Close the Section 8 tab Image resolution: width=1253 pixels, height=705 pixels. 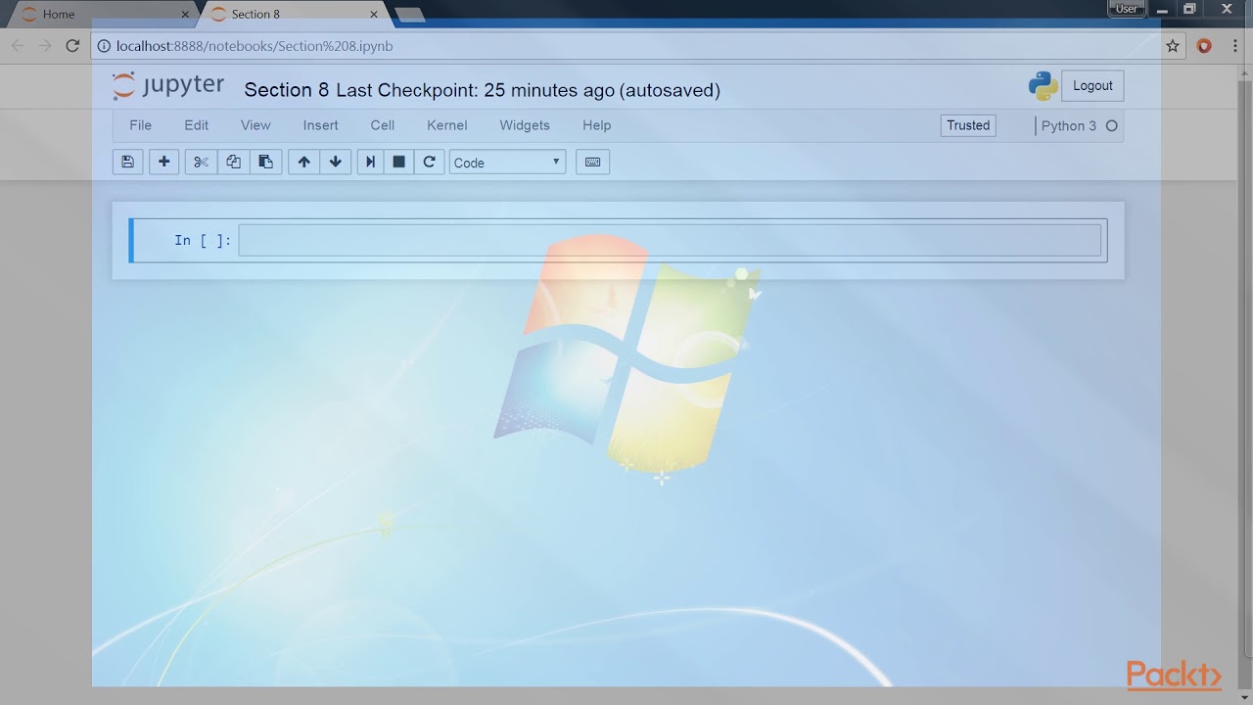[373, 15]
